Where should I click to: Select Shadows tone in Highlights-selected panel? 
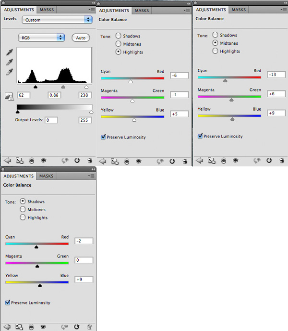point(119,36)
